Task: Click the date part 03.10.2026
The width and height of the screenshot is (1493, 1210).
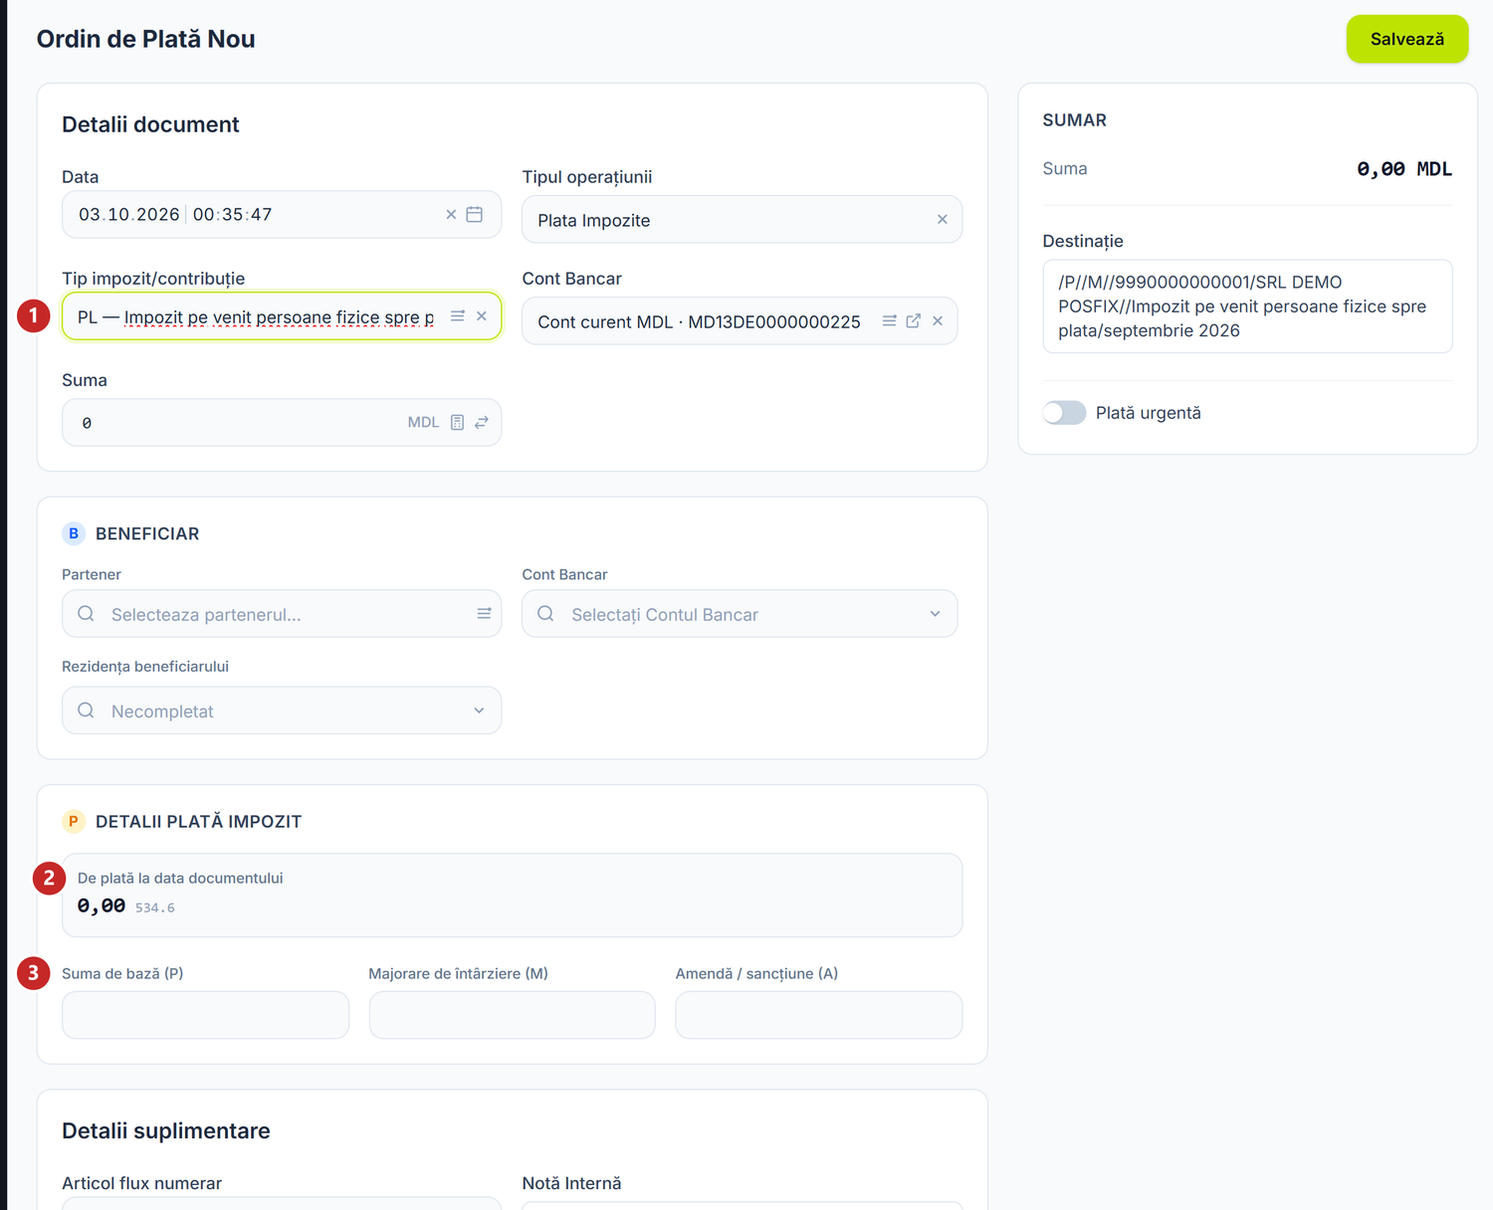Action: (129, 214)
